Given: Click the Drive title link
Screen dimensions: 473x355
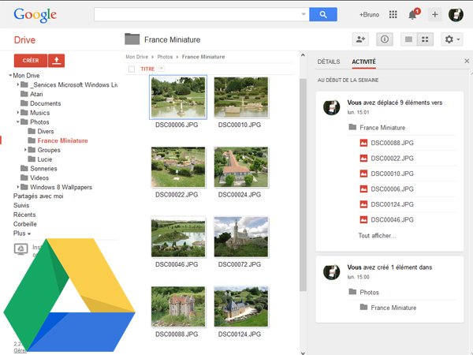Looking at the screenshot, I should (x=24, y=40).
